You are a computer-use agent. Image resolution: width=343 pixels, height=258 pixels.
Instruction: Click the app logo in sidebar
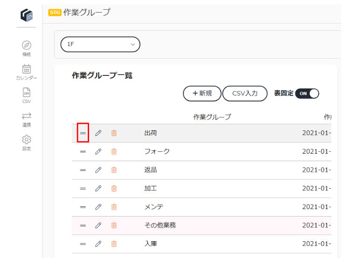[x=27, y=15]
